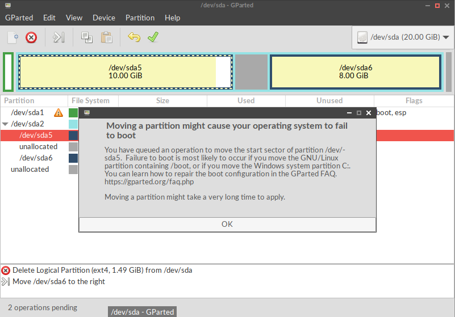Image resolution: width=455 pixels, height=317 pixels.
Task: Click the pending Move /dev/sda6 operation
Action: click(59, 281)
